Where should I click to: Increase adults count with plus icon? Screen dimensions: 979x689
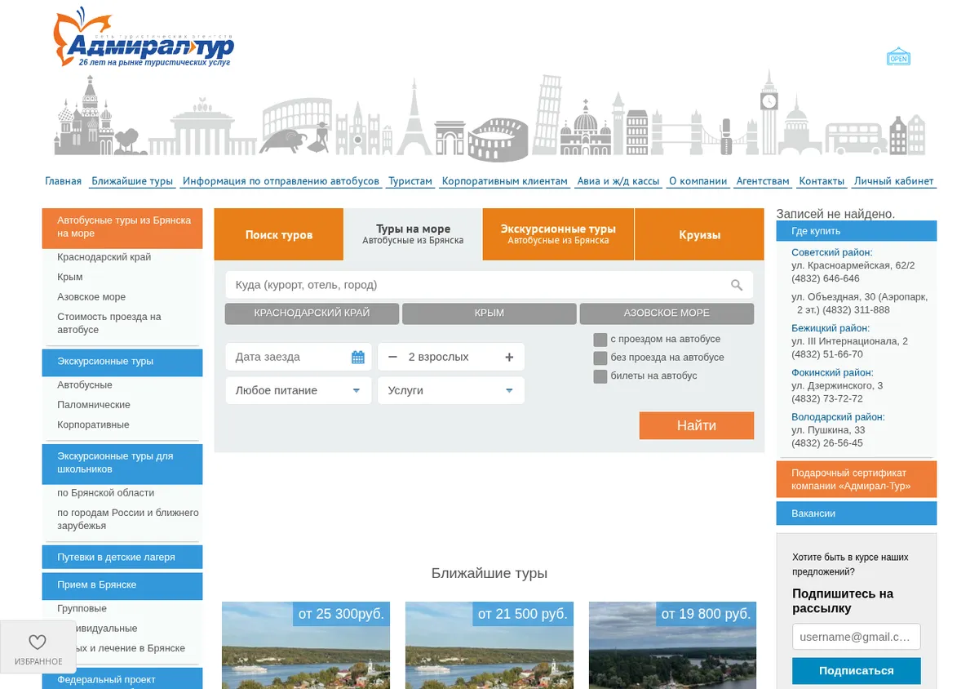(x=509, y=357)
